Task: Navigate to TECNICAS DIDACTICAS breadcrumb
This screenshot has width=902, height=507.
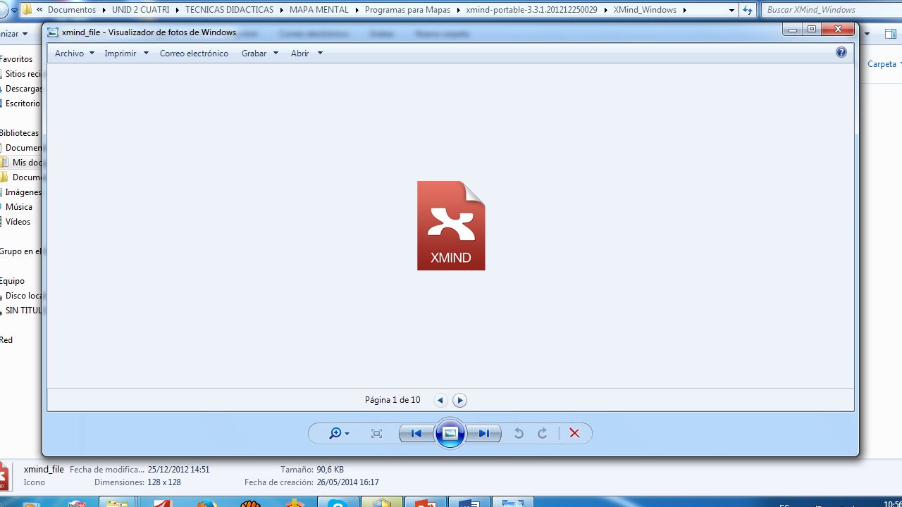Action: (229, 10)
